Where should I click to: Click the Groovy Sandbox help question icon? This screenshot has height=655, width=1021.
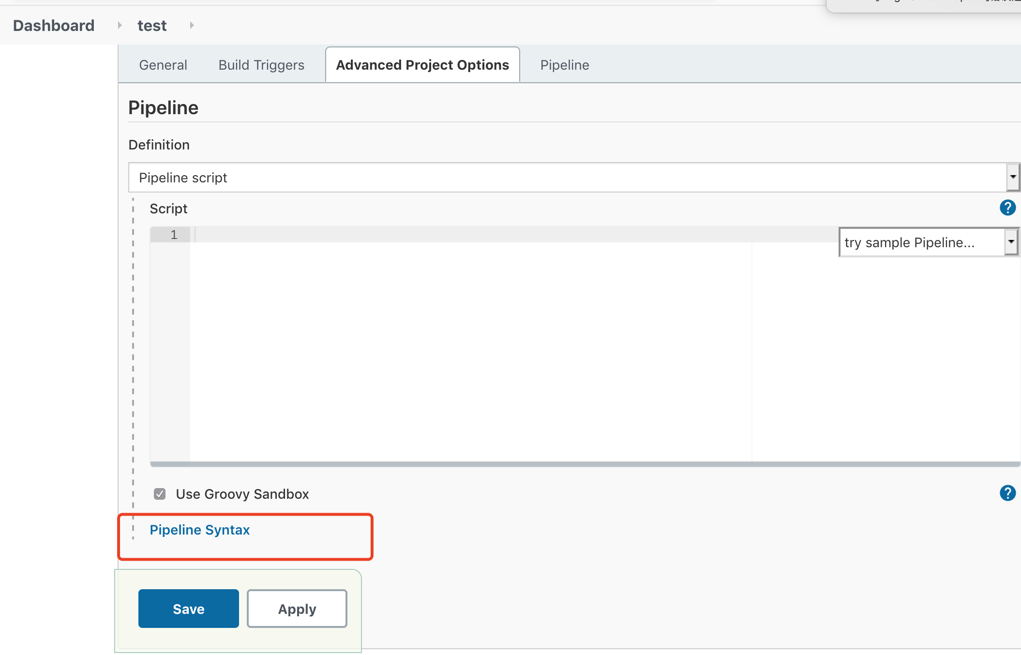click(1007, 493)
